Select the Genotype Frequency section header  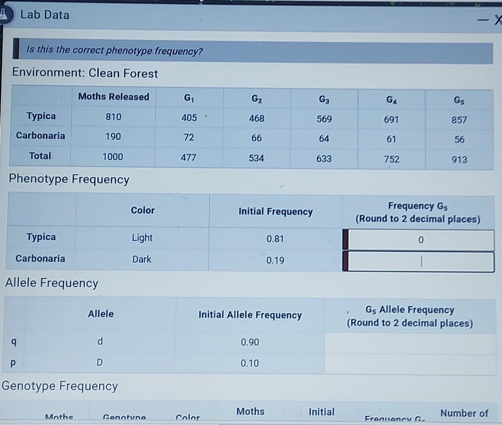(59, 386)
